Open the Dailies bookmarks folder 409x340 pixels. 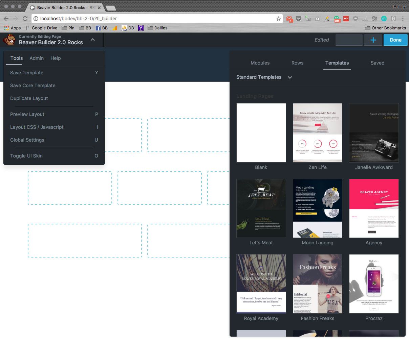click(x=157, y=28)
